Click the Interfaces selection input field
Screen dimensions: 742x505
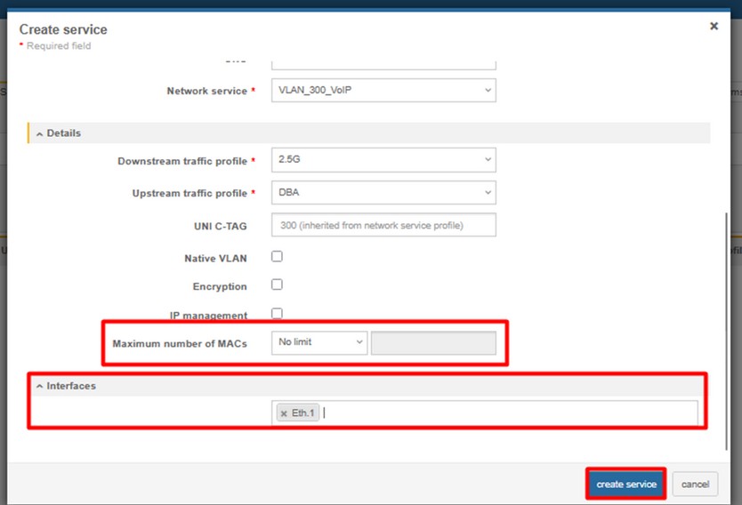click(507, 413)
